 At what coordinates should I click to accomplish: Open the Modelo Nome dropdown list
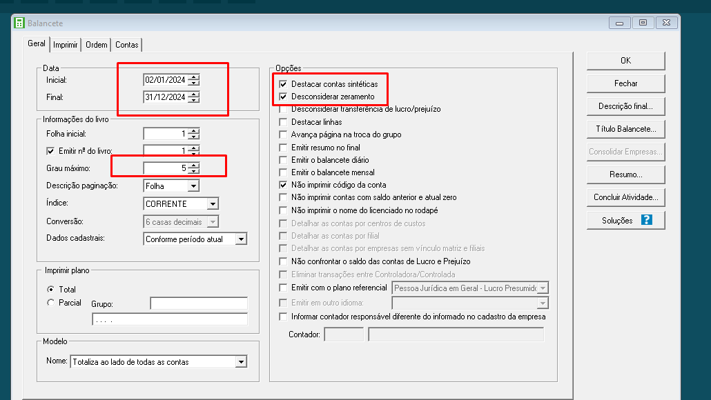coord(241,362)
